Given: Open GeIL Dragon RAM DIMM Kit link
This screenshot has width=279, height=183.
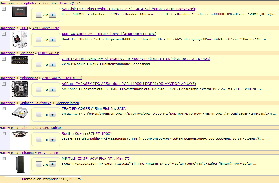Looking at the screenshot, I should pos(136,59).
